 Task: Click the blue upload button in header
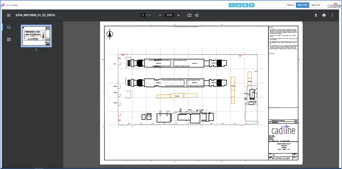click(245, 5)
